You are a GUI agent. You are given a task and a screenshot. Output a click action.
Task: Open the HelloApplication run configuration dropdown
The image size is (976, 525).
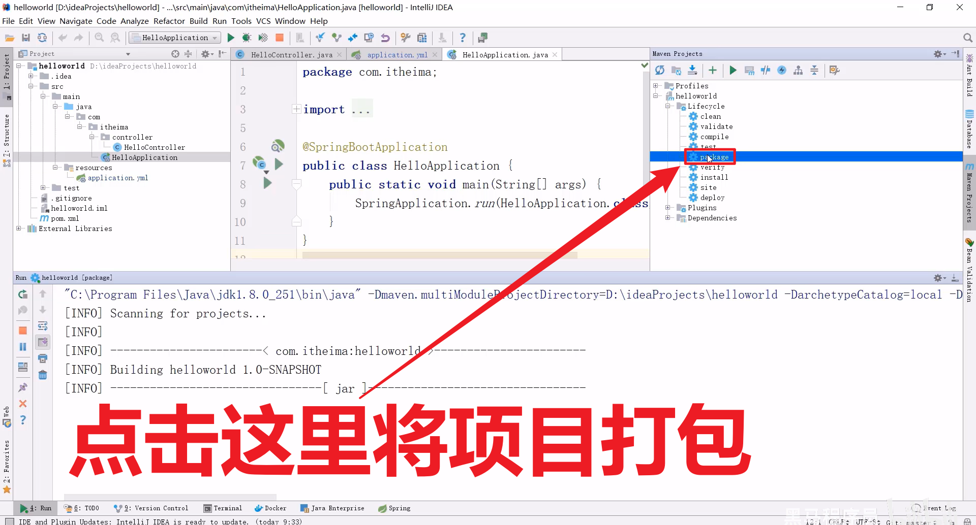point(175,38)
